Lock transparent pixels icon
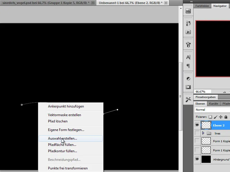 pos(210,117)
